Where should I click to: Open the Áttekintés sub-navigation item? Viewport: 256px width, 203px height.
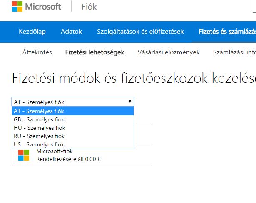click(37, 52)
